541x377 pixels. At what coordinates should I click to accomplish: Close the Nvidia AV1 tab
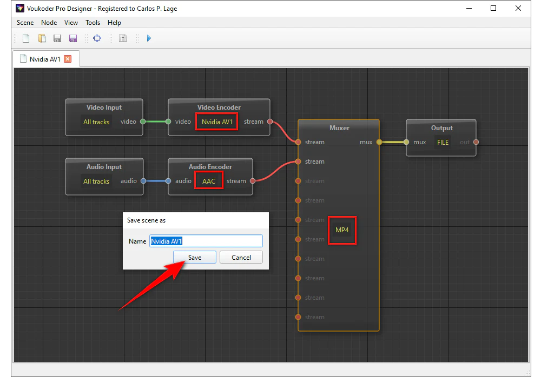coord(68,59)
